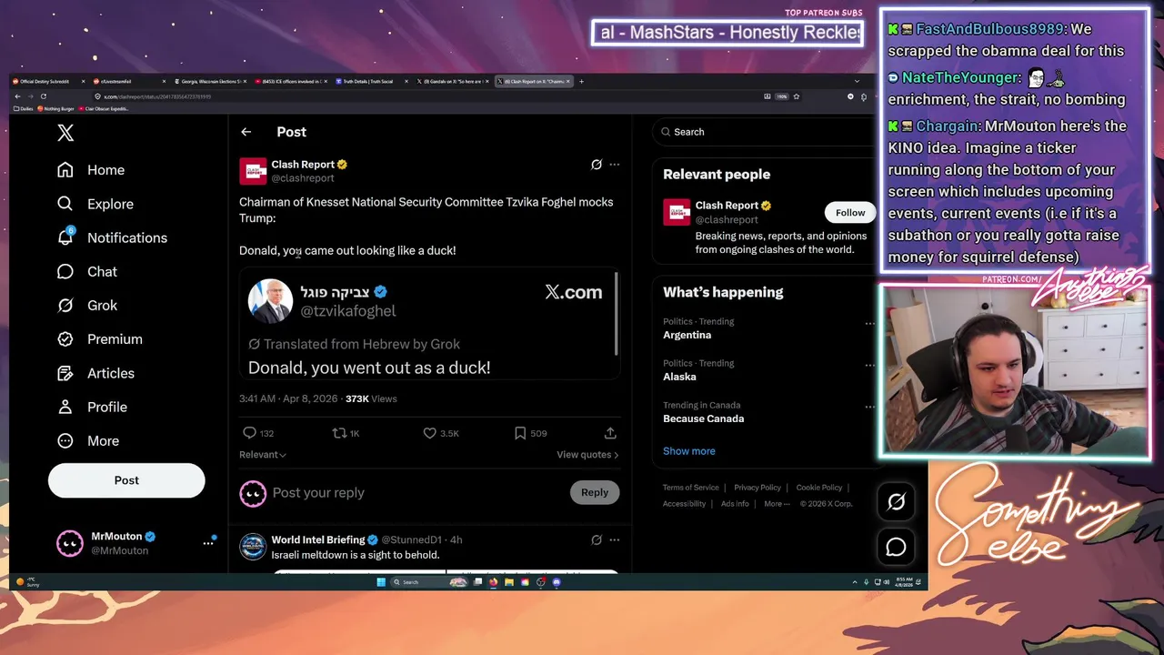1164x655 pixels.
Task: Open browser tab list dropdown arrow
Action: point(857,82)
